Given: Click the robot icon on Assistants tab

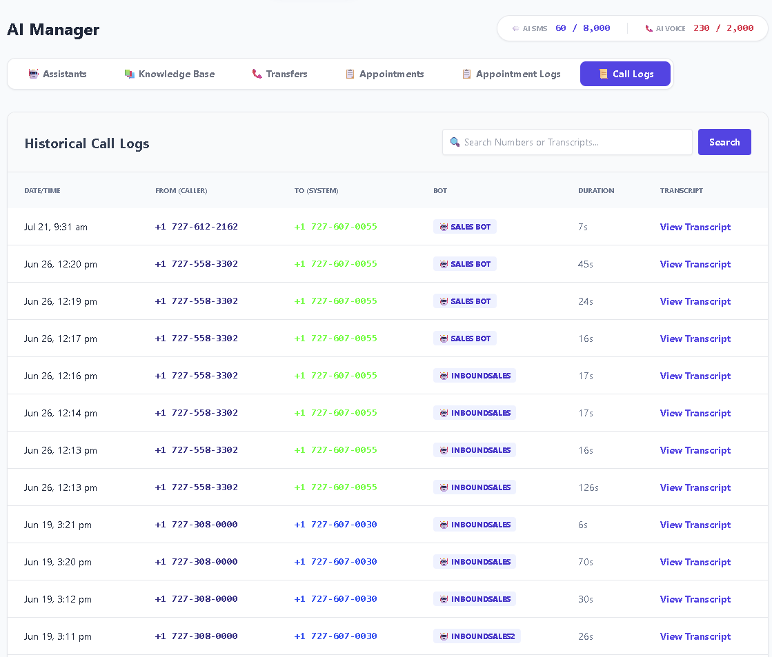Looking at the screenshot, I should pyautogui.click(x=34, y=74).
